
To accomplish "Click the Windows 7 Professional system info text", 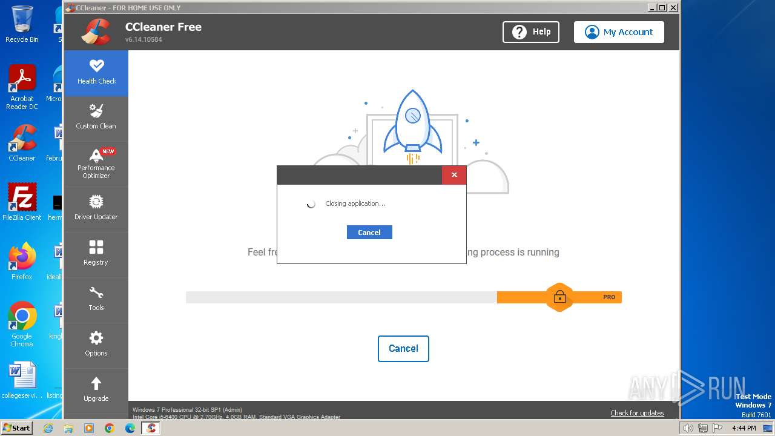I will (x=187, y=410).
